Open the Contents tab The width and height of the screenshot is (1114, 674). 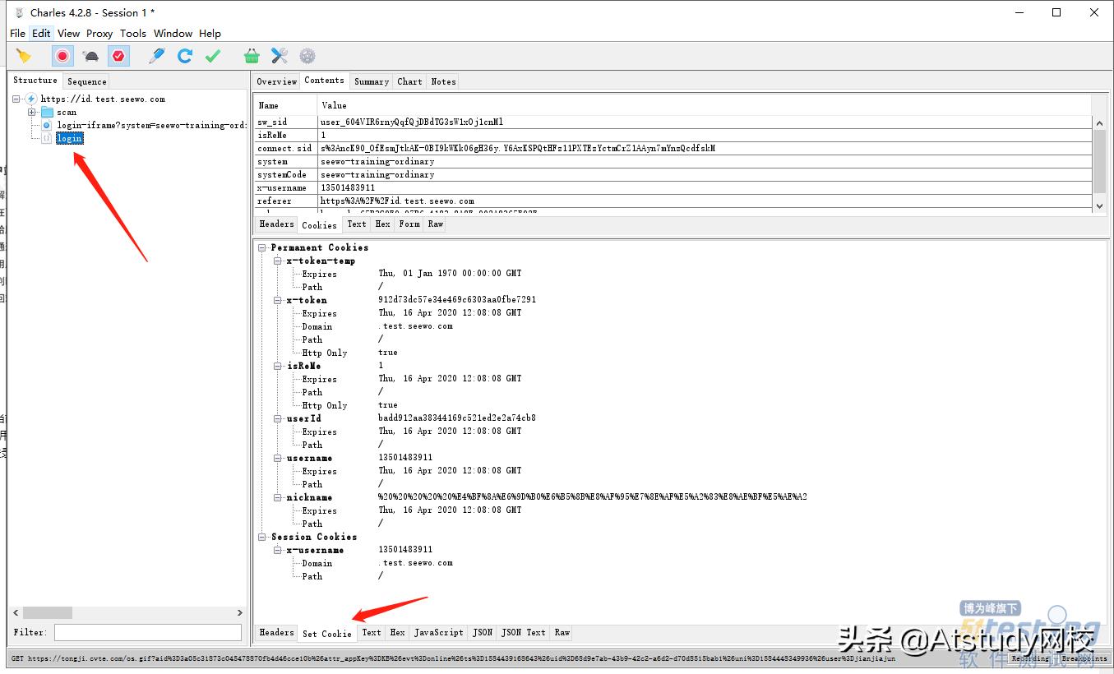pos(324,81)
